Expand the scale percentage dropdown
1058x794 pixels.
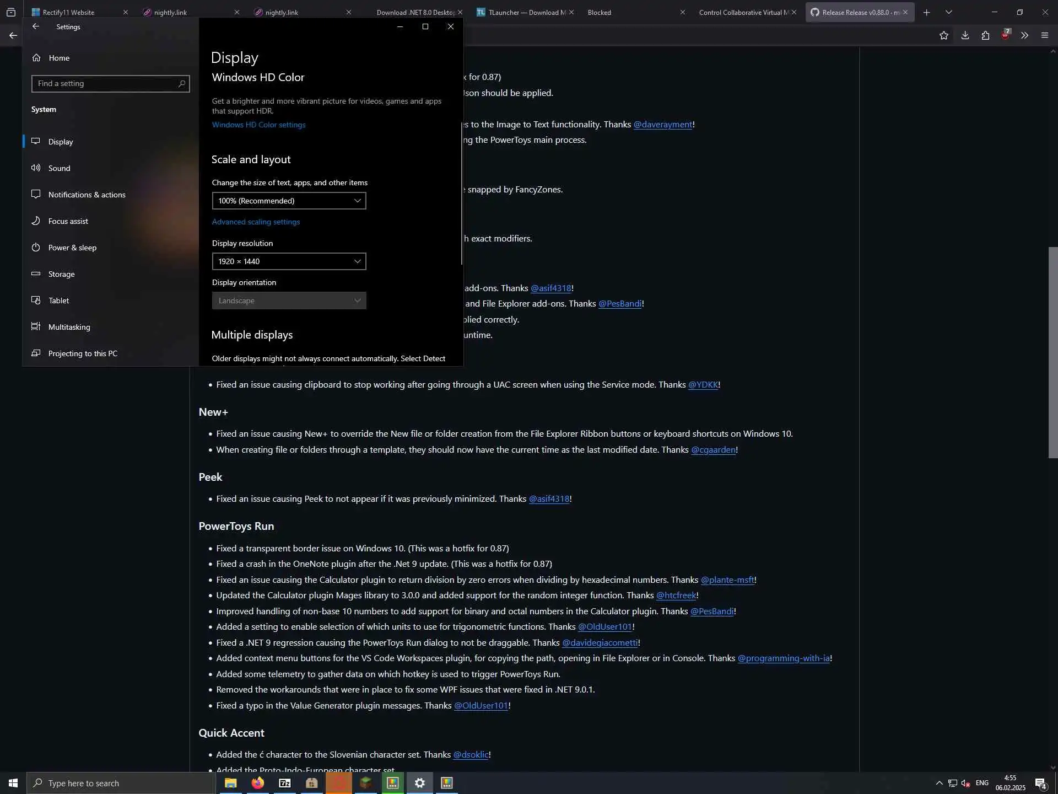click(x=289, y=201)
